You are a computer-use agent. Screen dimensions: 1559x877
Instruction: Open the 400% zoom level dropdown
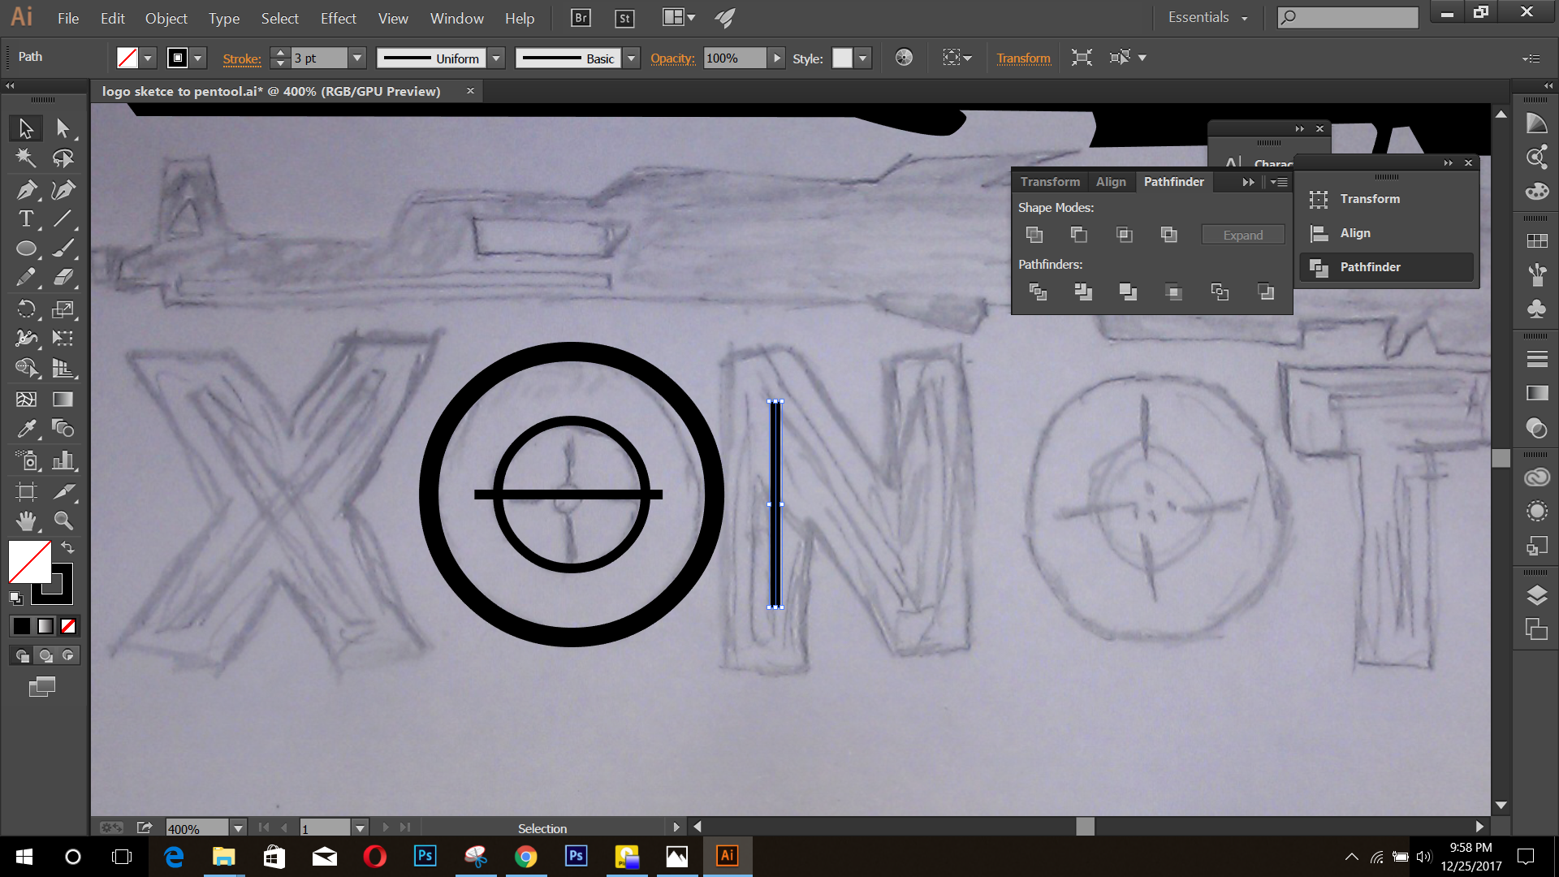(x=238, y=828)
